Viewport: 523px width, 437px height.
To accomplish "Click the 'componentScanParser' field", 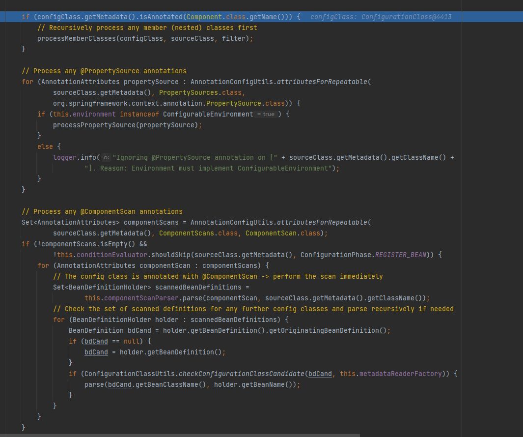I will point(141,298).
